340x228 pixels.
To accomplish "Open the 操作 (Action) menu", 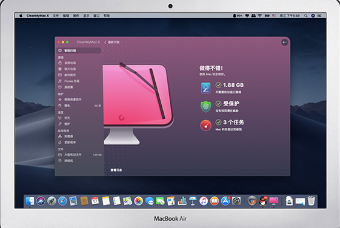I will tap(76, 16).
